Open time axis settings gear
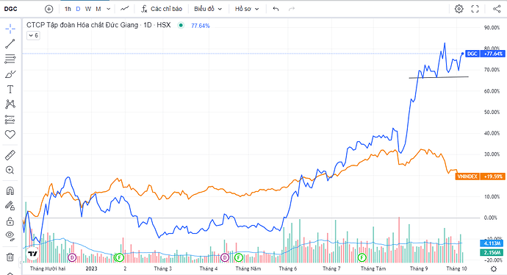This screenshot has height=275, width=507. click(494, 268)
